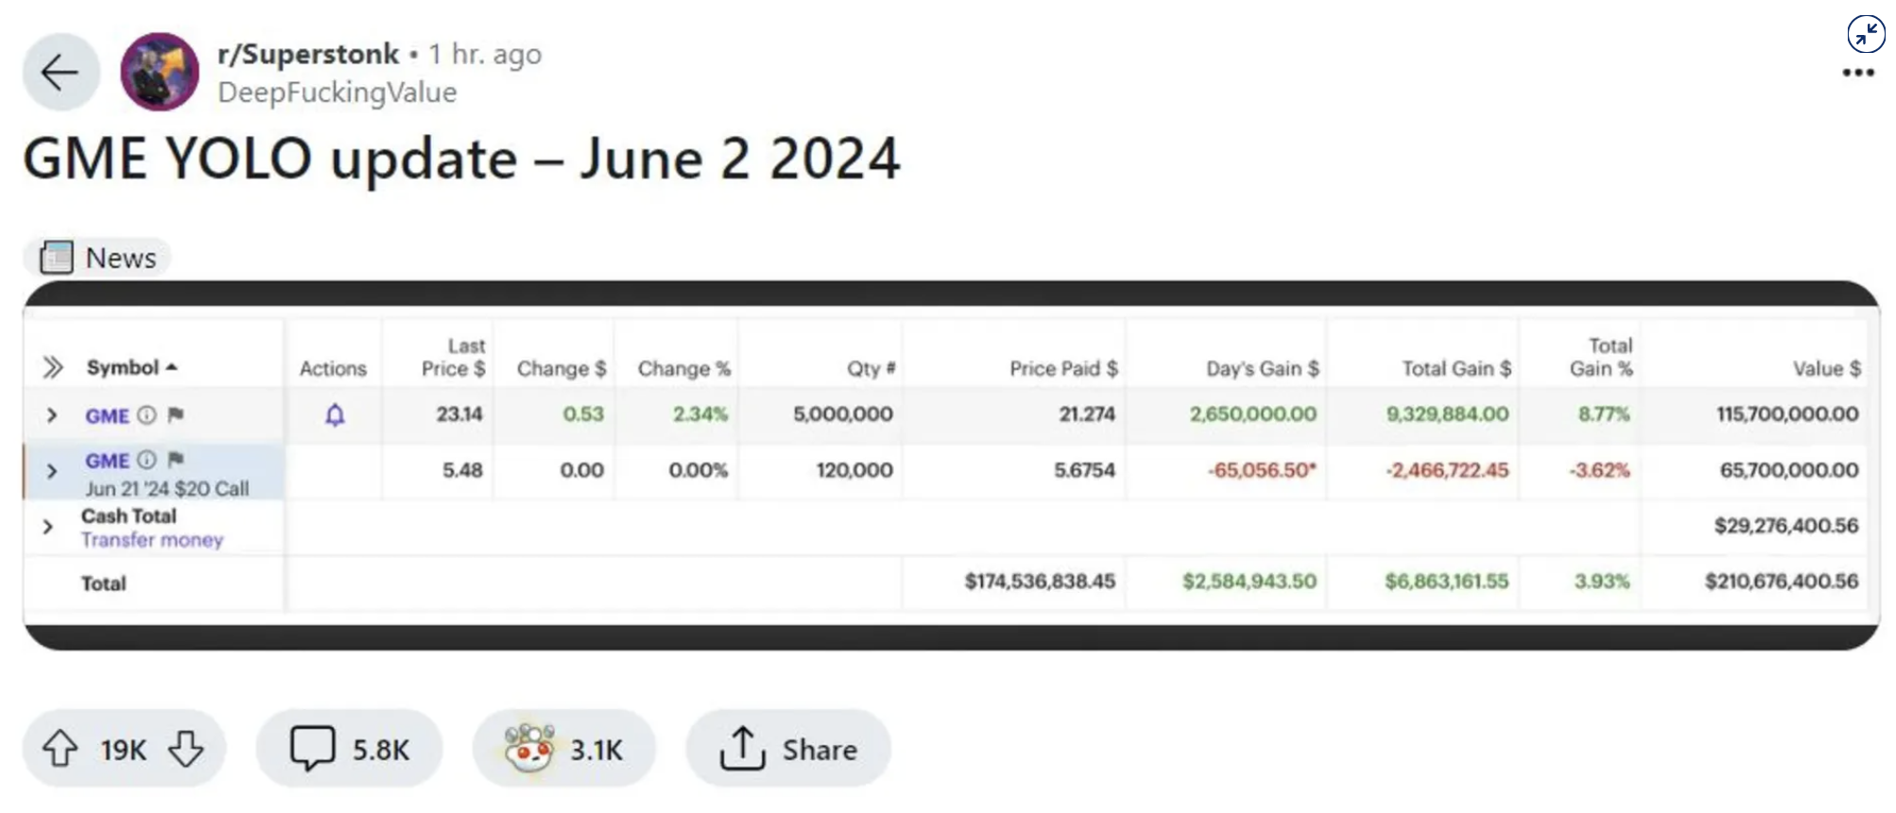The image size is (1896, 813).
Task: Expand the GME stock row
Action: point(52,415)
